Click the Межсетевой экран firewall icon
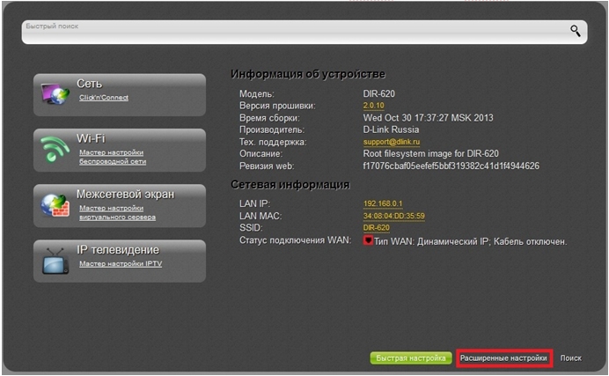Image resolution: width=609 pixels, height=376 pixels. click(x=55, y=205)
